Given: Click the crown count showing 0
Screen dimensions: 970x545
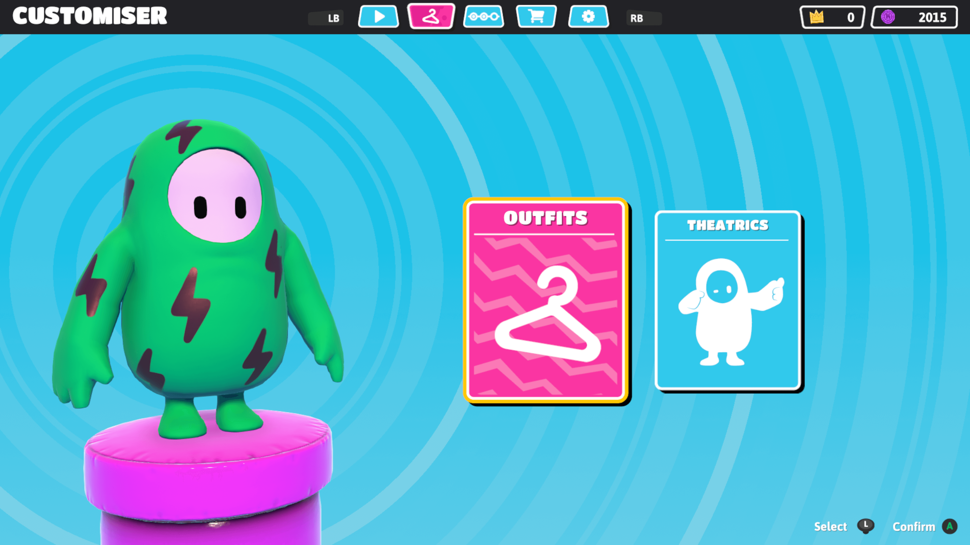Looking at the screenshot, I should click(850, 17).
